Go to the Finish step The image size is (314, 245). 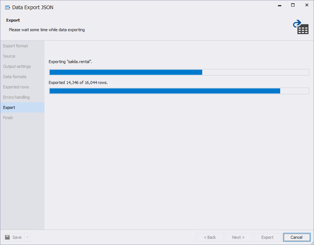[x=8, y=118]
